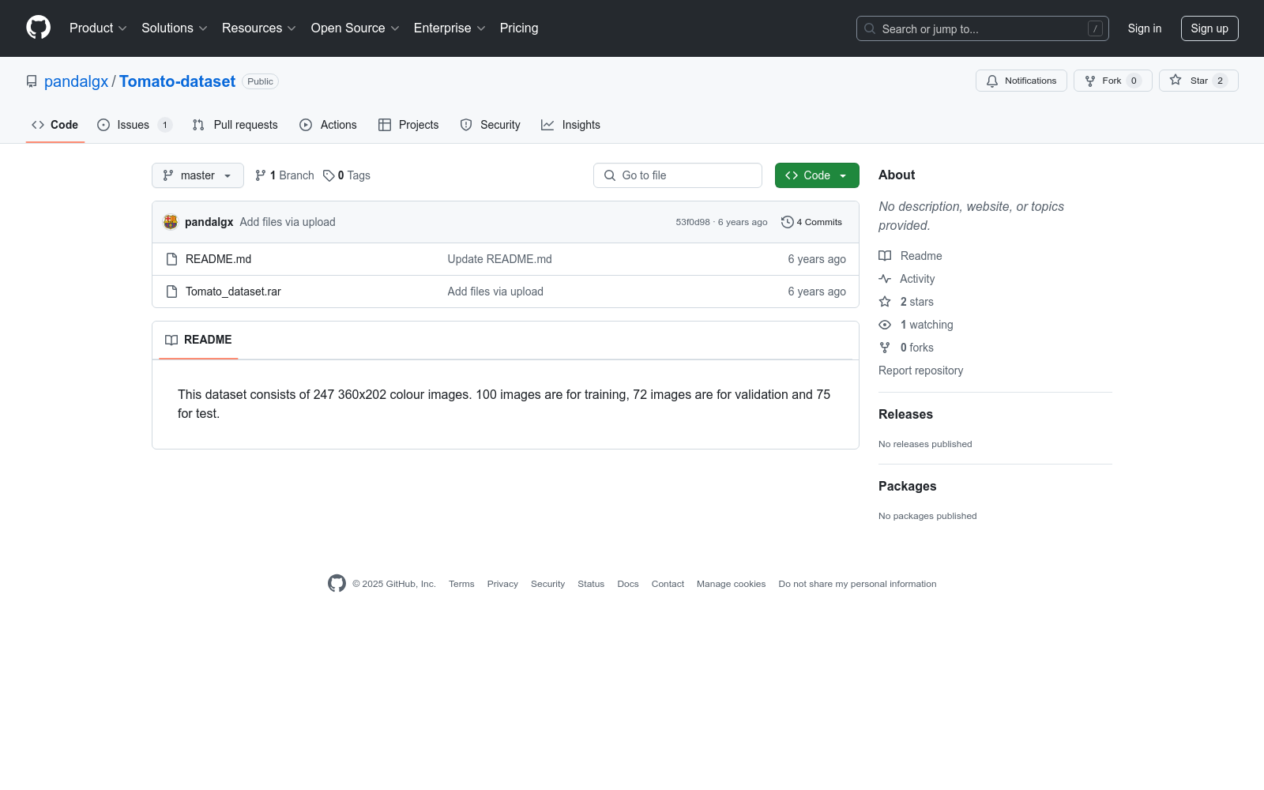Click the Notifications bell button
This screenshot has width=1264, height=790.
pos(1021,81)
